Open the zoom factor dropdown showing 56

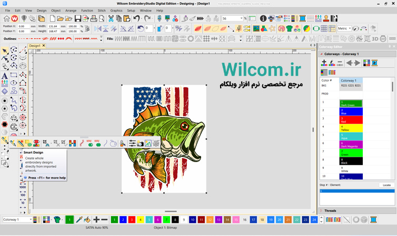(x=241, y=18)
